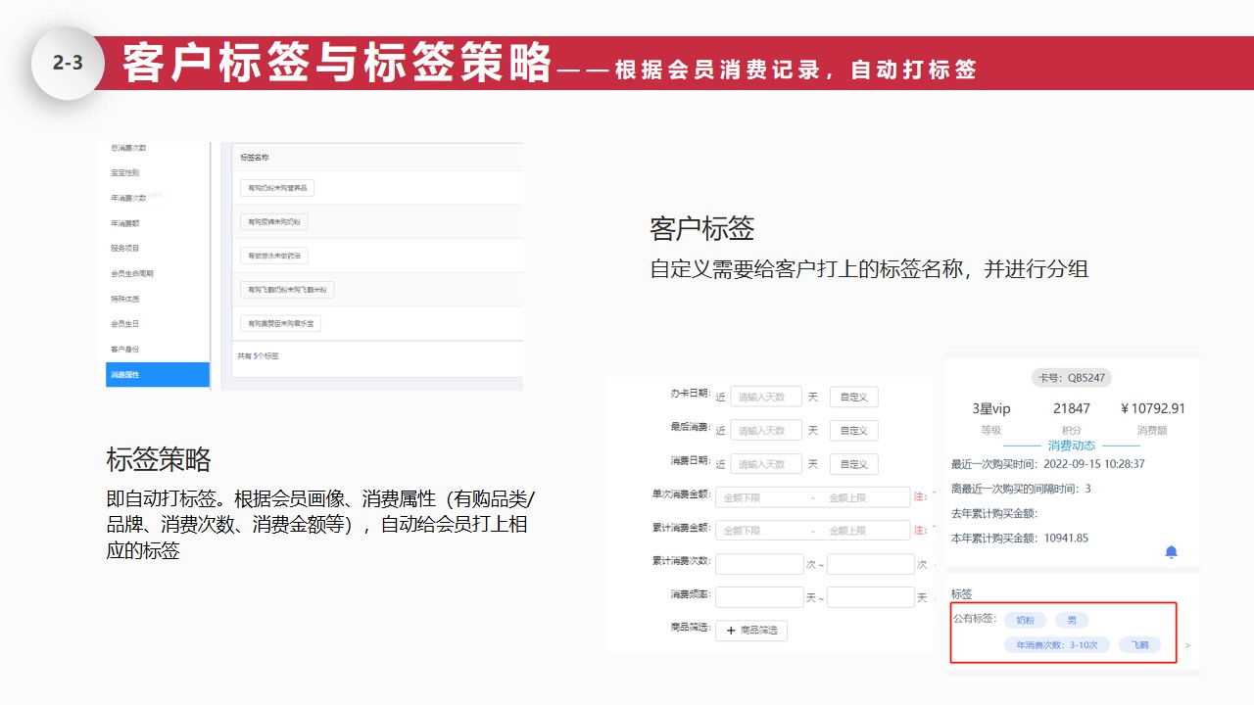
Task: Click 金额下限 field of 单次消费金额
Action: [760, 497]
